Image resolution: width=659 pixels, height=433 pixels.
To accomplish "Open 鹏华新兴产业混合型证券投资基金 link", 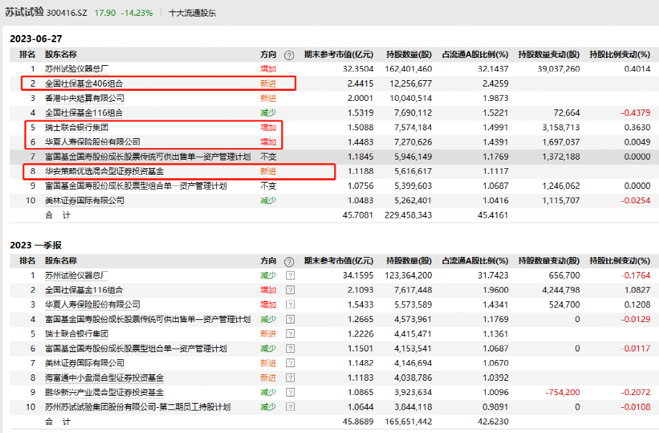I will (x=104, y=392).
